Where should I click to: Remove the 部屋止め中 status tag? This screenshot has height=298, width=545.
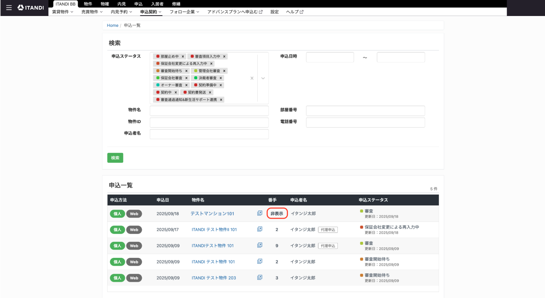coord(183,57)
